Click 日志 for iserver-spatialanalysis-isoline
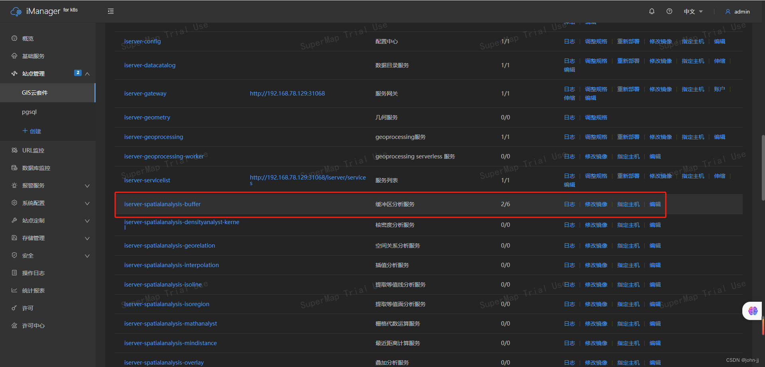The image size is (765, 367). pos(569,285)
